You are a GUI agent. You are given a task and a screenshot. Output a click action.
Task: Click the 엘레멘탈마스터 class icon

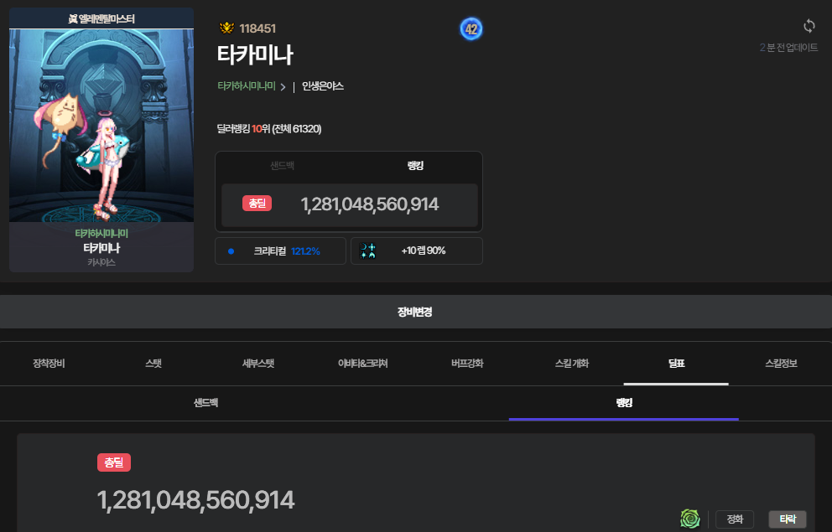pyautogui.click(x=72, y=18)
